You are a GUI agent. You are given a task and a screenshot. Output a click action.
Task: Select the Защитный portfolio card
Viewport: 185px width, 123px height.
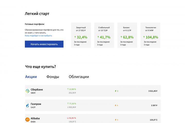(x=81, y=35)
